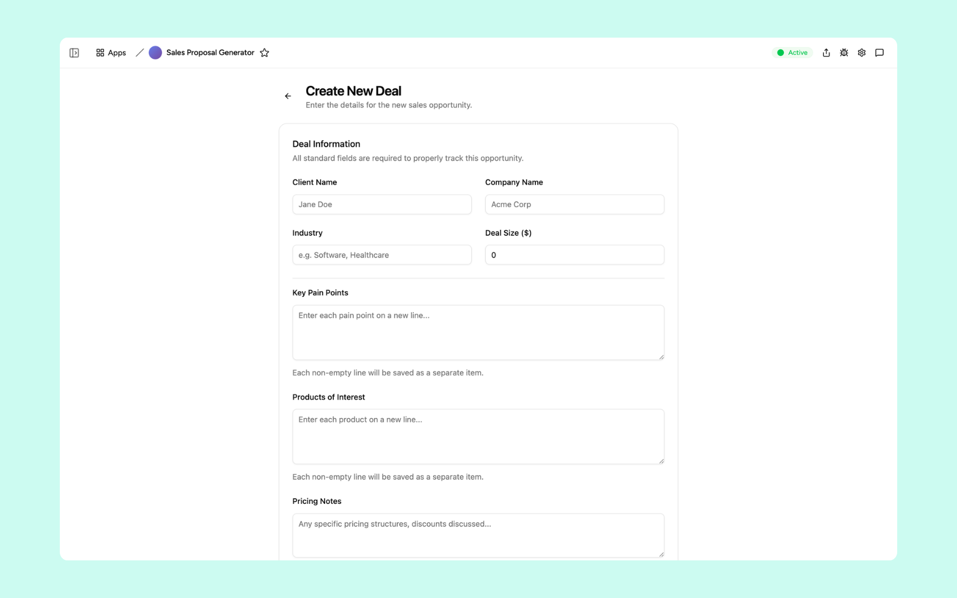This screenshot has width=957, height=598.
Task: Click the Active status badge
Action: [x=793, y=53]
